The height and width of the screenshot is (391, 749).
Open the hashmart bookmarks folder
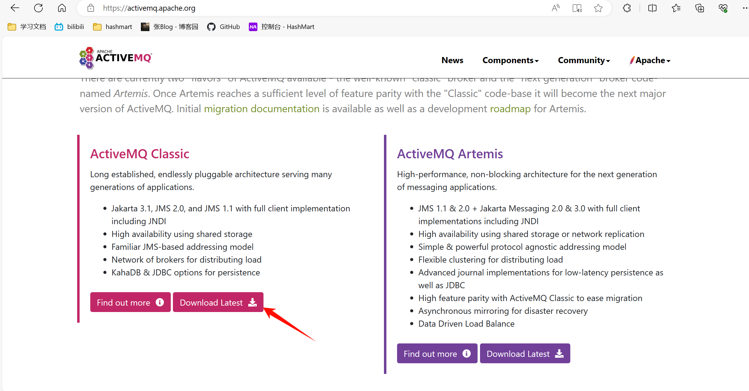click(113, 27)
